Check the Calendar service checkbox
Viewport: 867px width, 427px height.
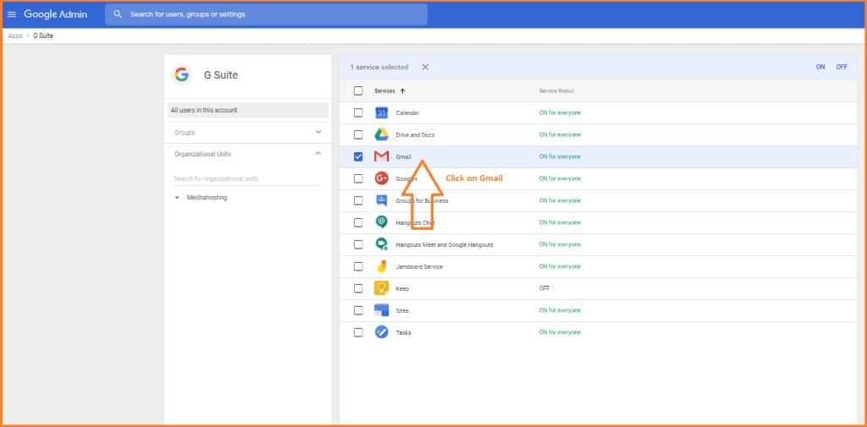point(358,112)
